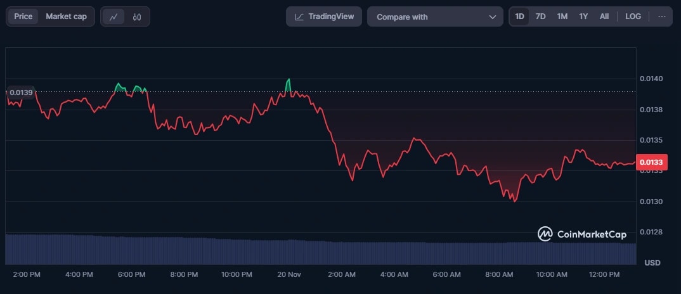Select the 1D time range tab
Screen dimensions: 681x294
click(519, 16)
